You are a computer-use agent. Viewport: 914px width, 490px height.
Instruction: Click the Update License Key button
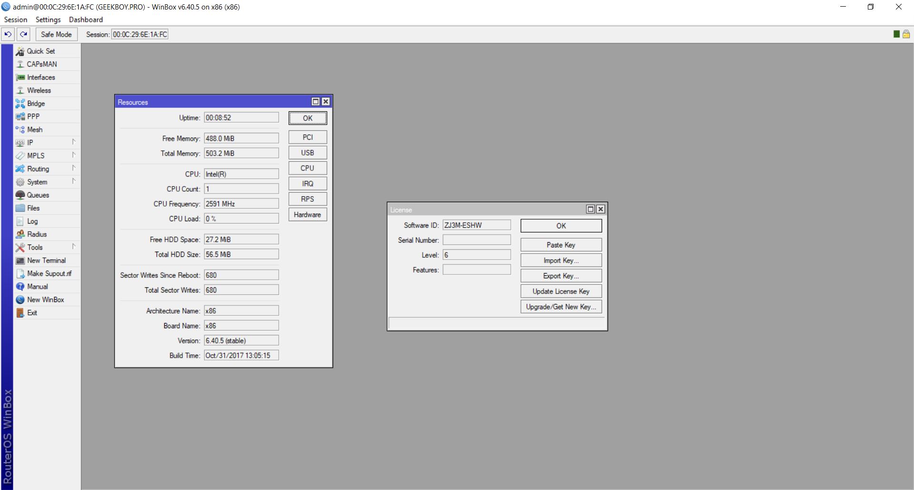click(561, 291)
